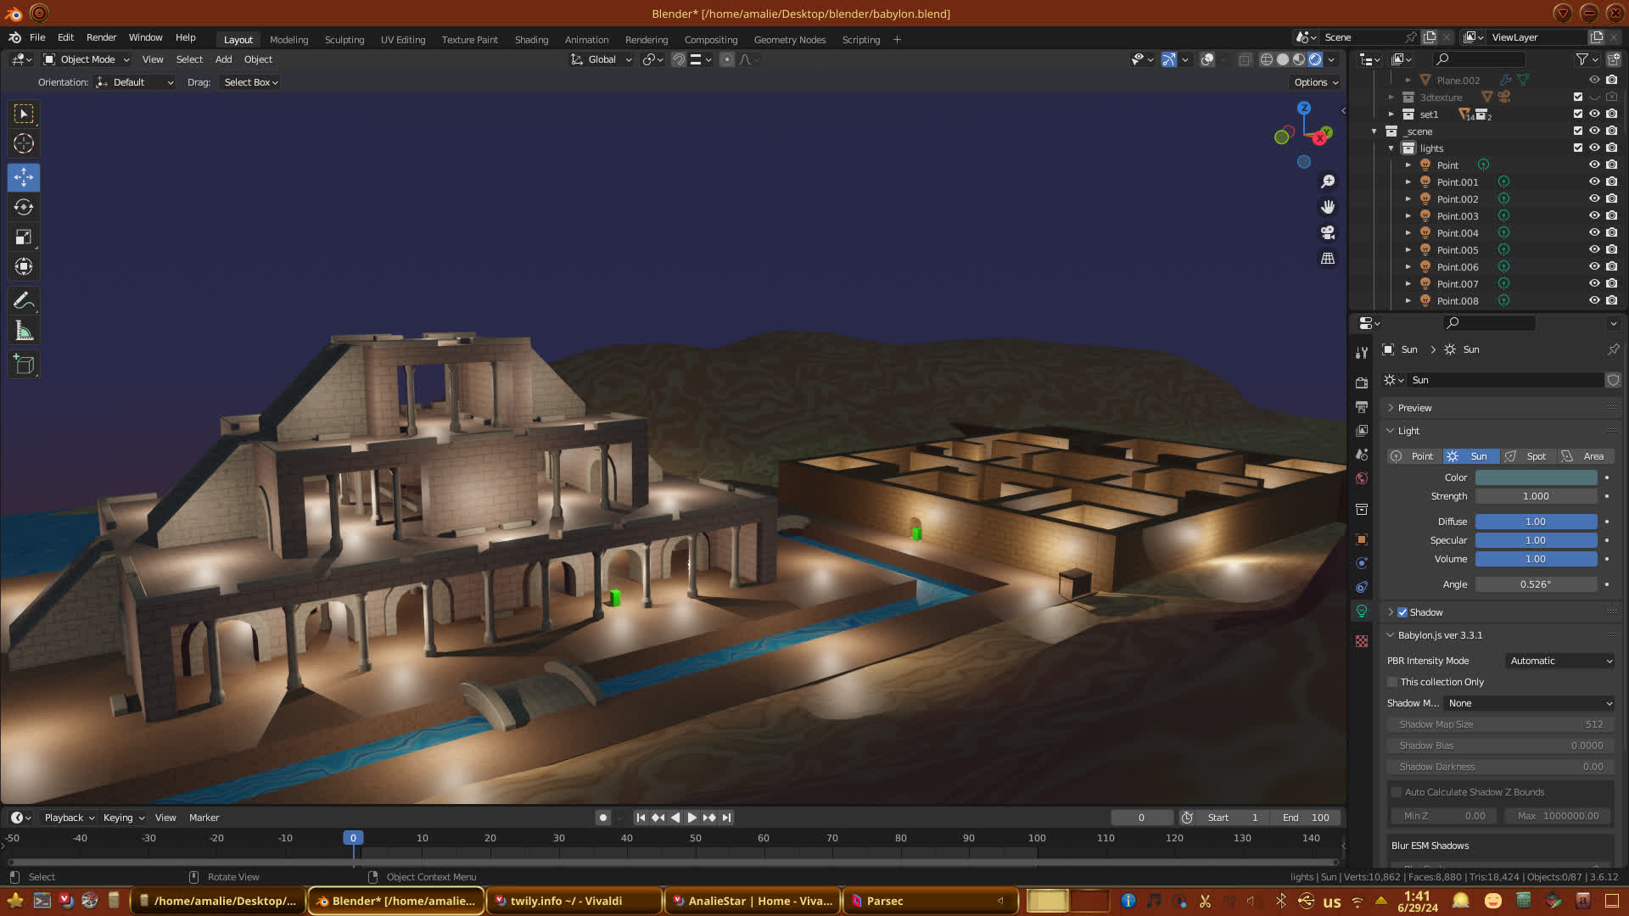Select the Rotate tool in toolbar
This screenshot has width=1629, height=916.
(x=24, y=207)
